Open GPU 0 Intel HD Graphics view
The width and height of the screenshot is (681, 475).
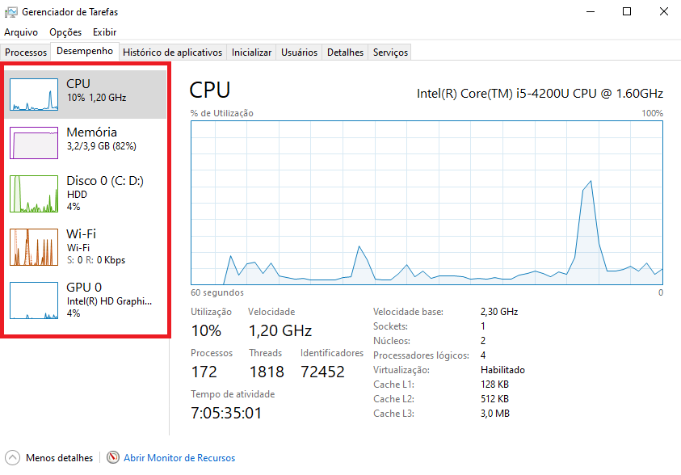click(86, 300)
